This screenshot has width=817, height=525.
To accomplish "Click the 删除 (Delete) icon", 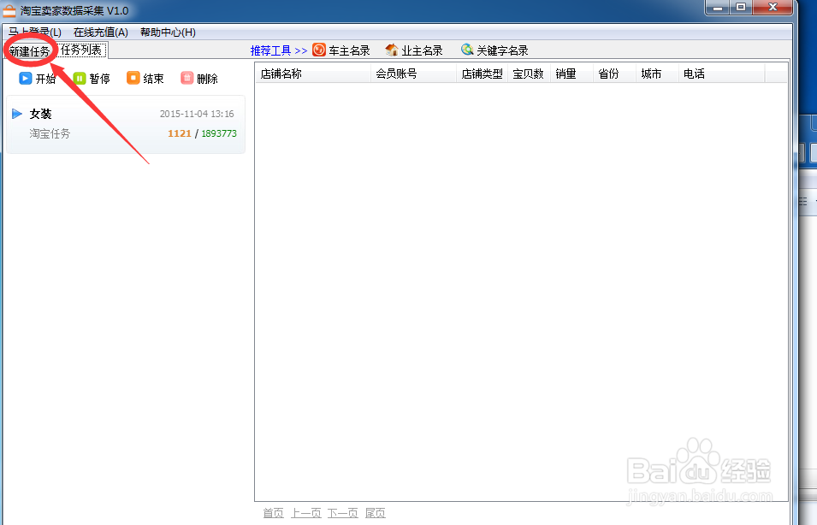I will tap(188, 78).
